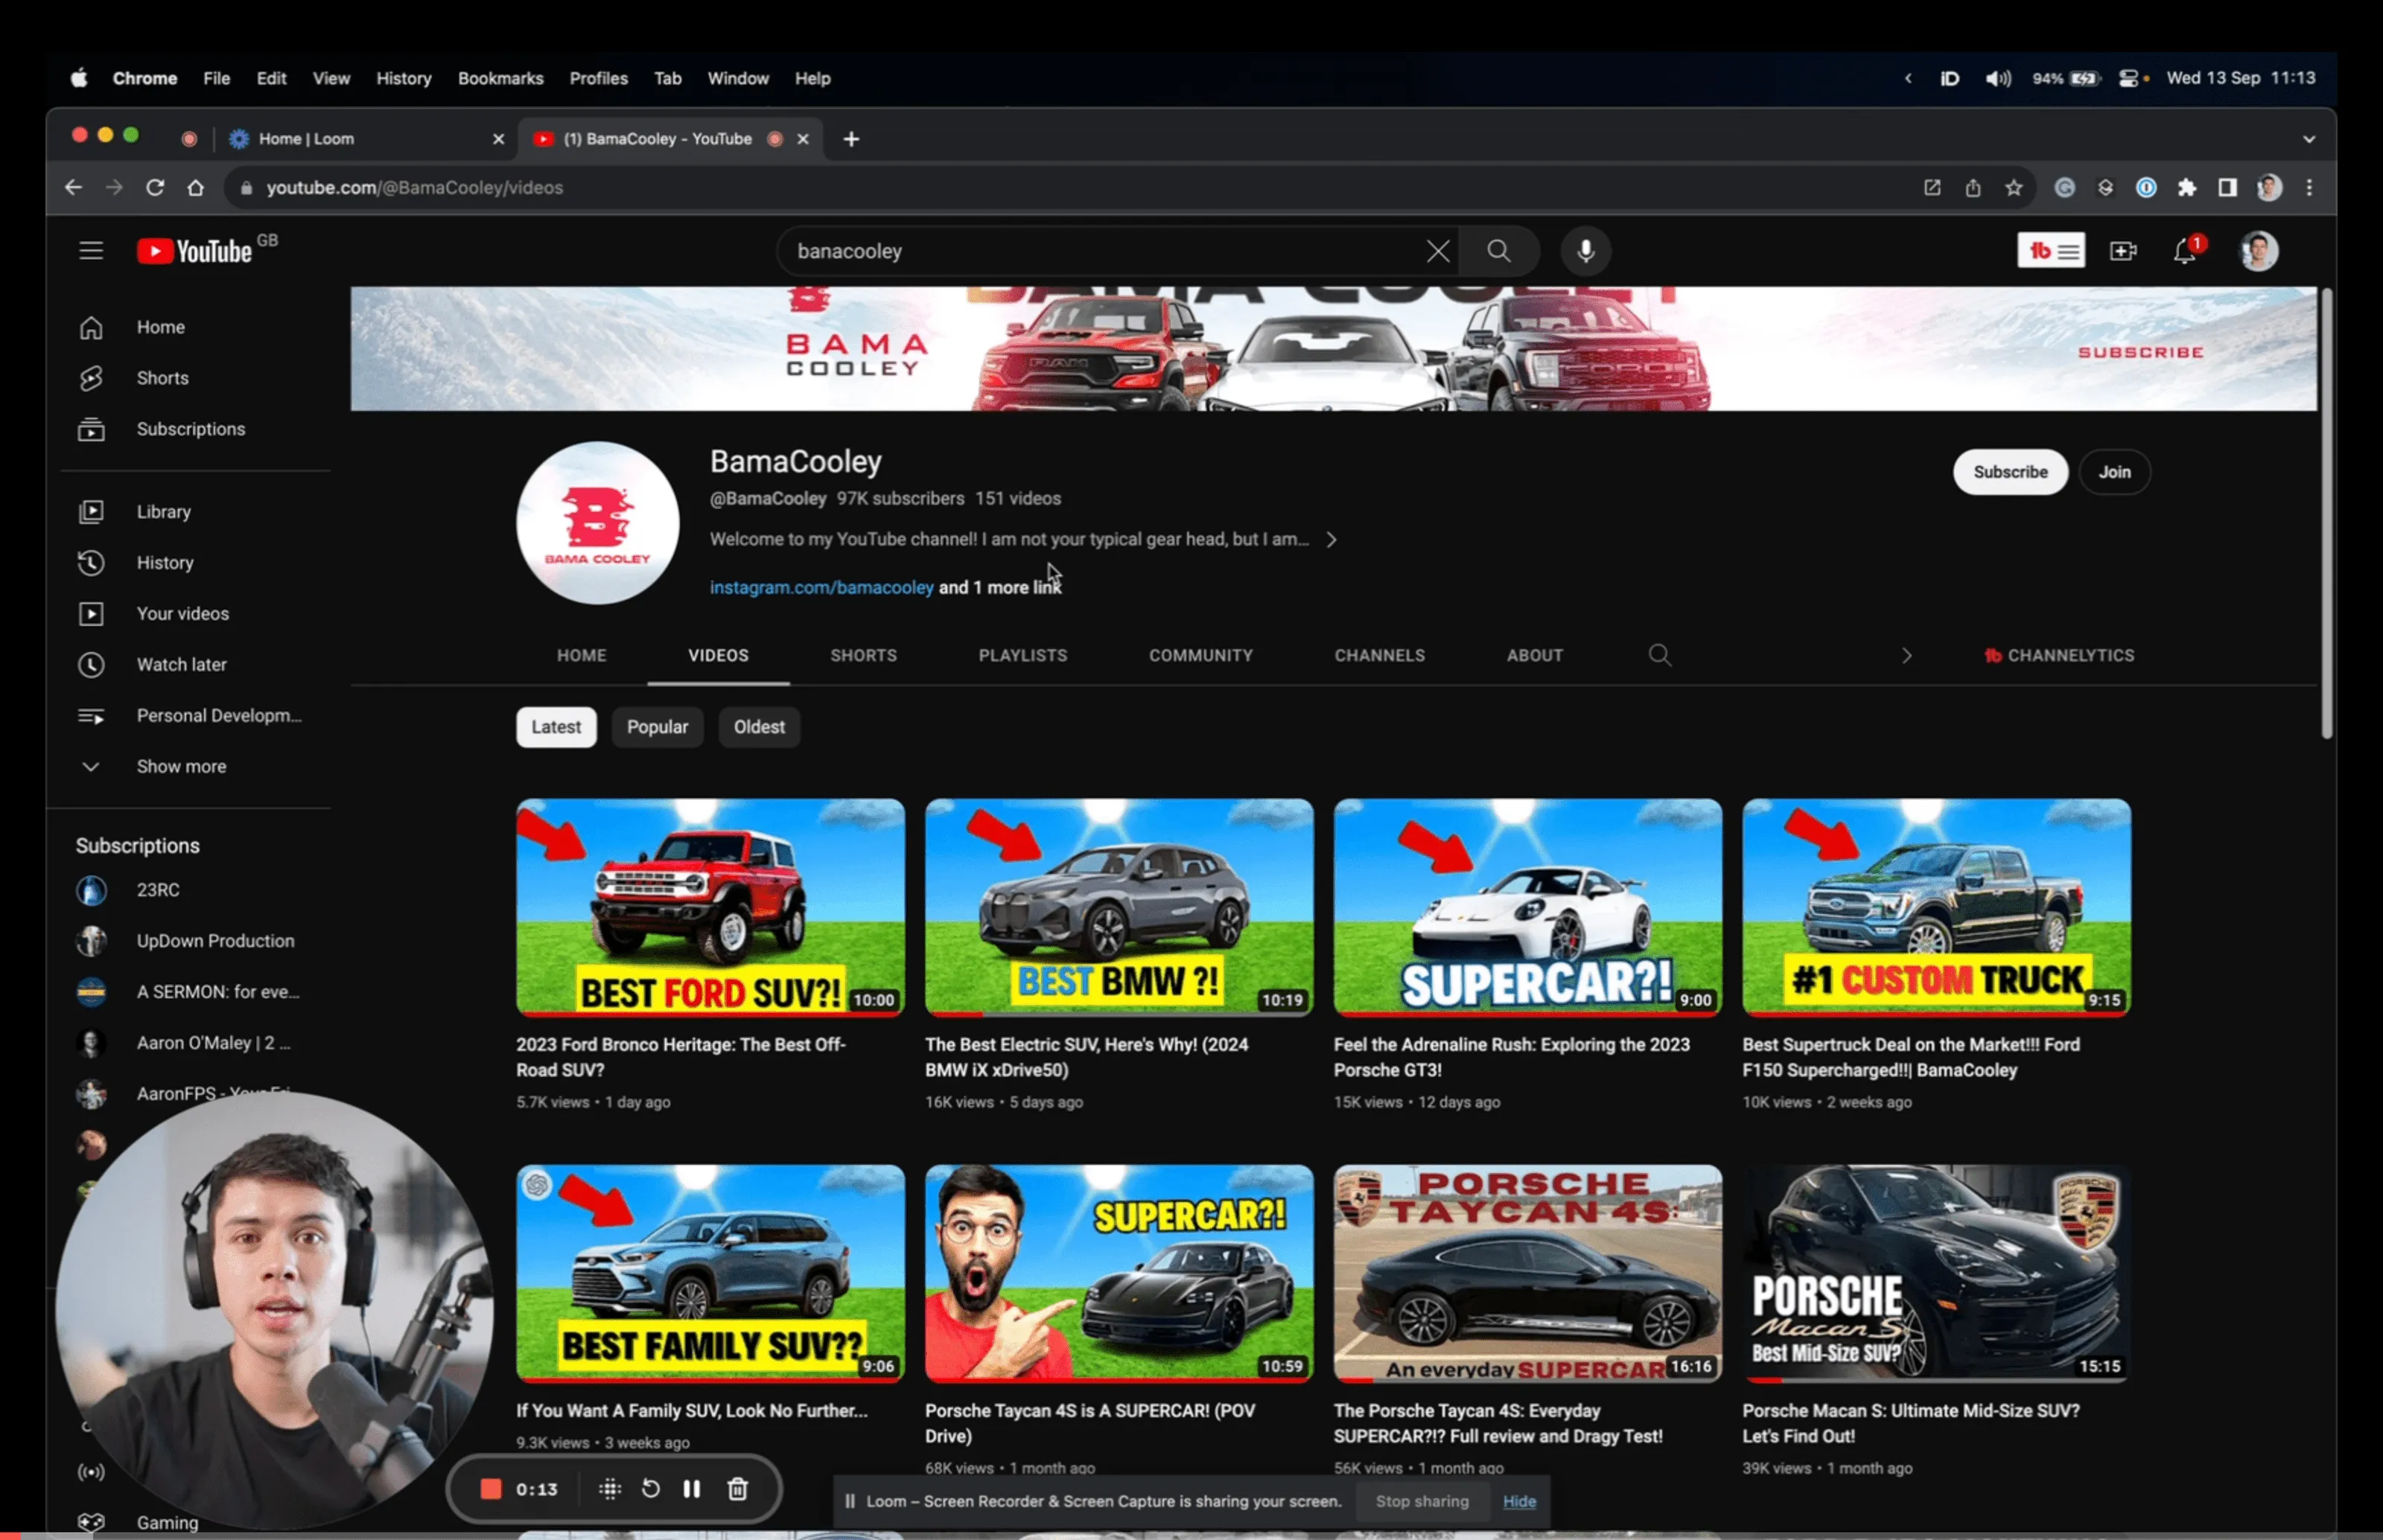Select the Oldest filter chip
This screenshot has width=2383, height=1540.
[x=760, y=727]
